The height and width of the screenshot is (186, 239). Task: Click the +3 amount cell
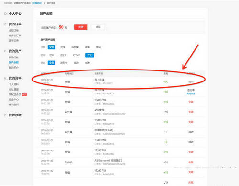point(166,142)
